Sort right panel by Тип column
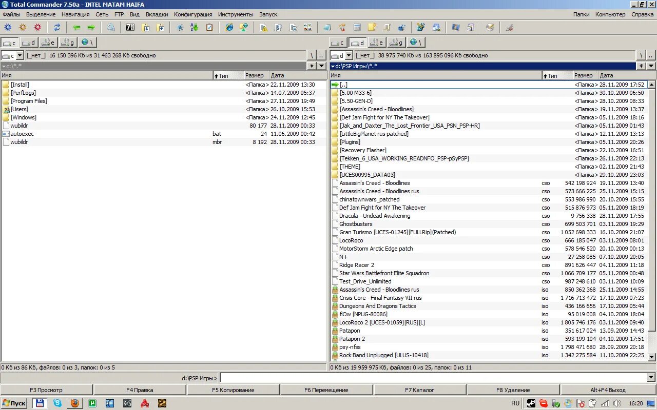 pos(557,75)
